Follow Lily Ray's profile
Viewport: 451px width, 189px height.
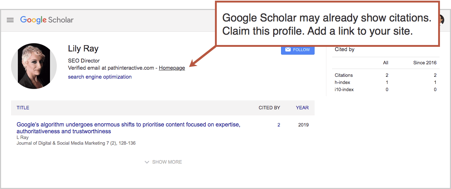pos(298,50)
